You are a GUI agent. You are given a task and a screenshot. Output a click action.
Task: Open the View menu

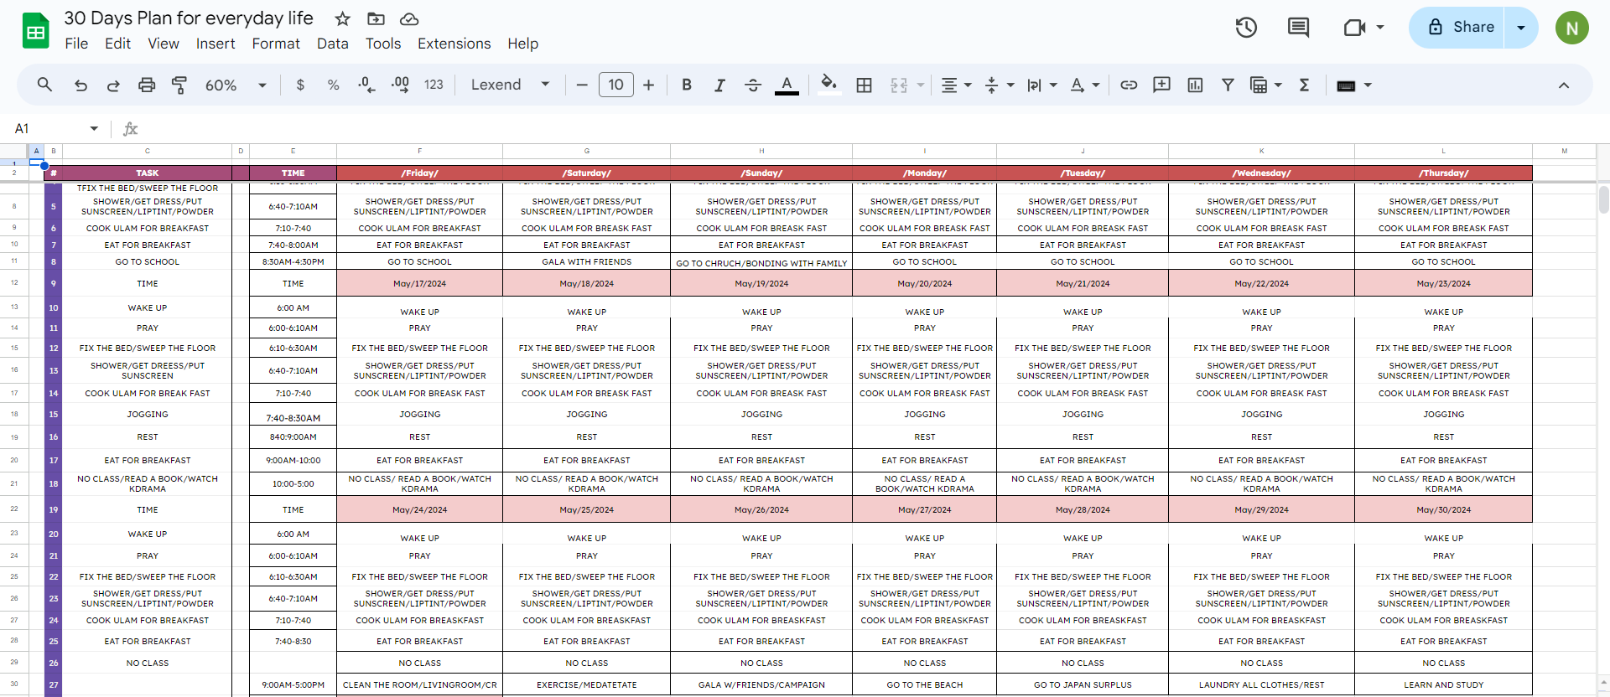coord(164,44)
